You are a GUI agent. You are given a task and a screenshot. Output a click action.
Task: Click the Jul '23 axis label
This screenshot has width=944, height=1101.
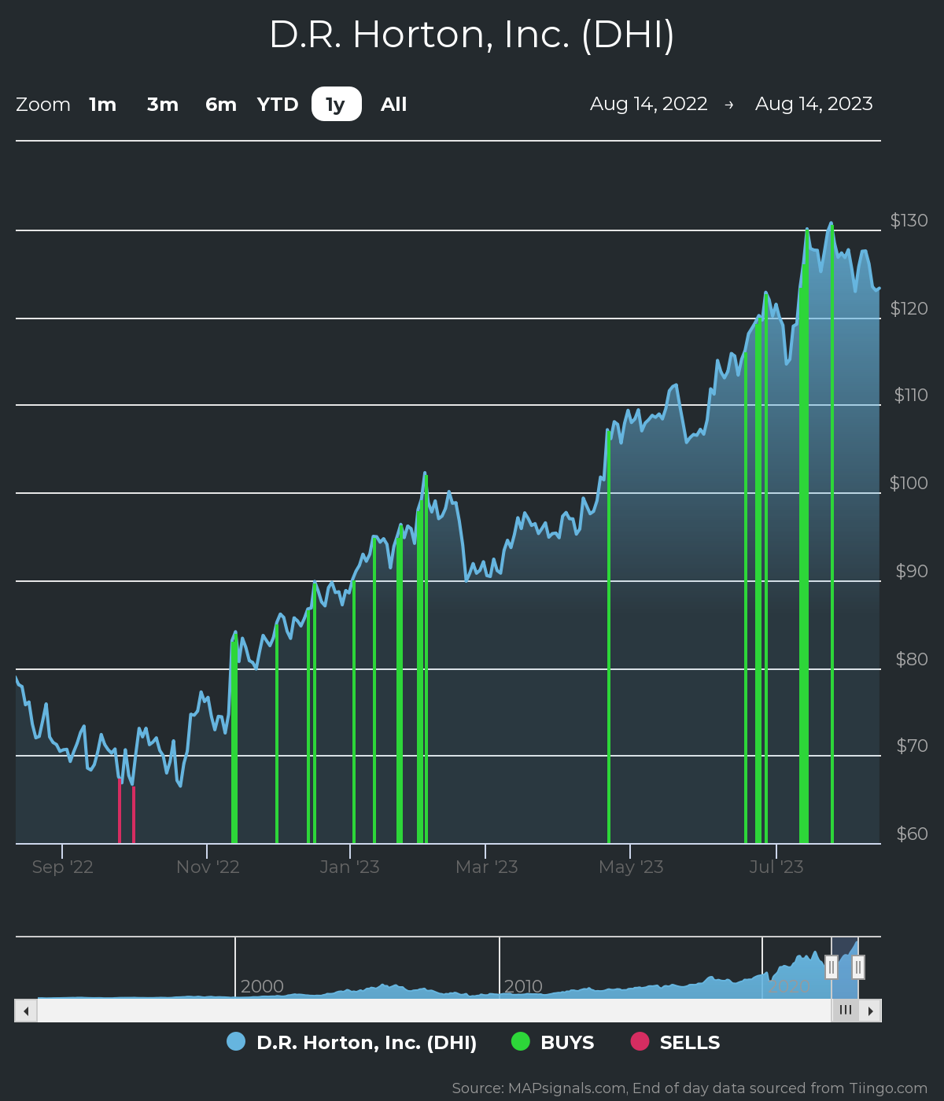pos(776,867)
